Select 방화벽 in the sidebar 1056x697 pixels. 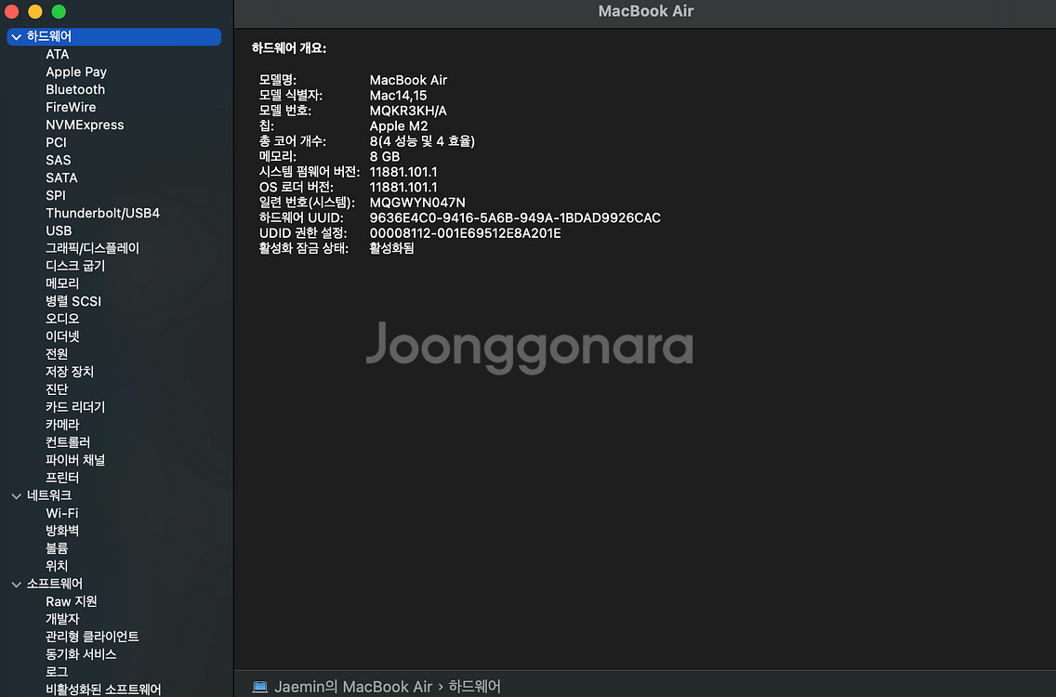click(x=62, y=531)
